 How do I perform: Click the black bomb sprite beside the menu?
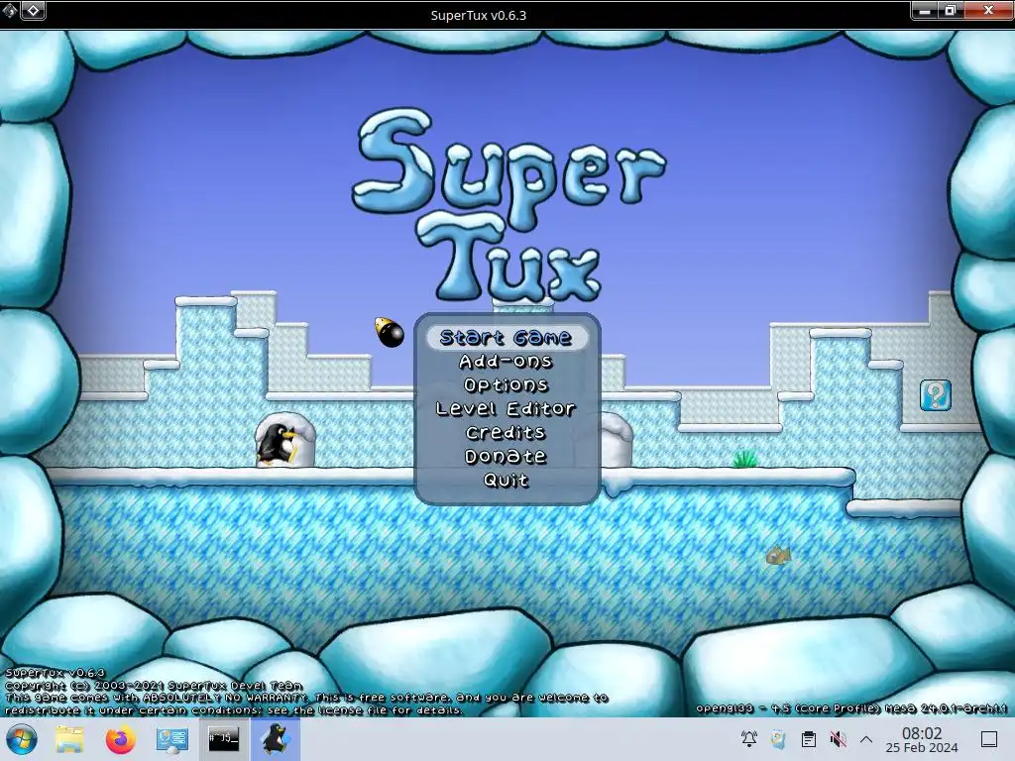pos(389,332)
